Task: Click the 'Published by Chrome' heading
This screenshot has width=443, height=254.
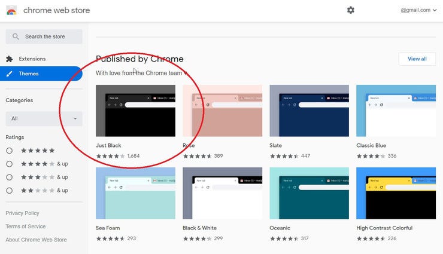Action: point(139,59)
